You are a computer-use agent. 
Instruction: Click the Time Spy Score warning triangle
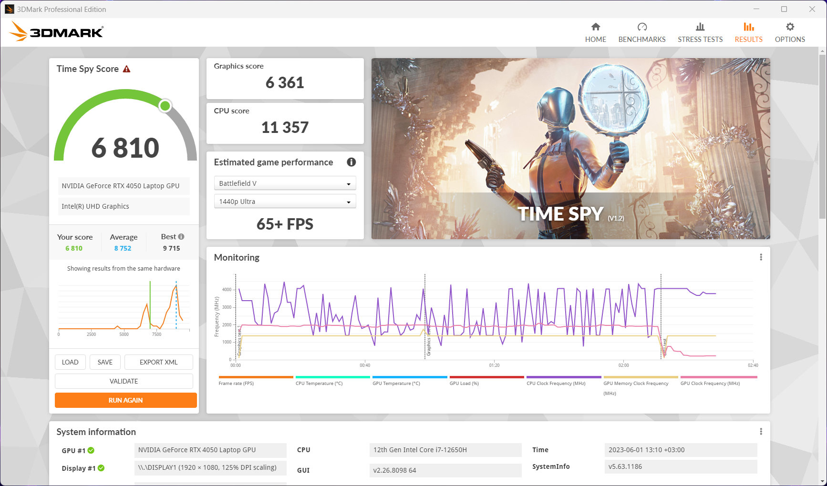[x=126, y=69]
